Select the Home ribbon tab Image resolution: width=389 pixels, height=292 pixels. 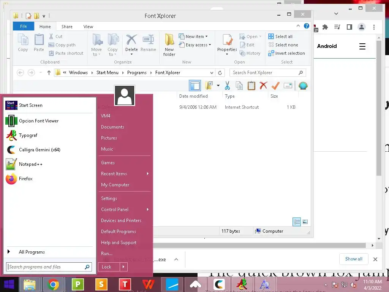pyautogui.click(x=45, y=27)
